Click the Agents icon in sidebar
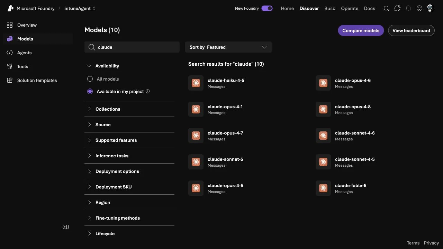443x249 pixels. pos(10,53)
